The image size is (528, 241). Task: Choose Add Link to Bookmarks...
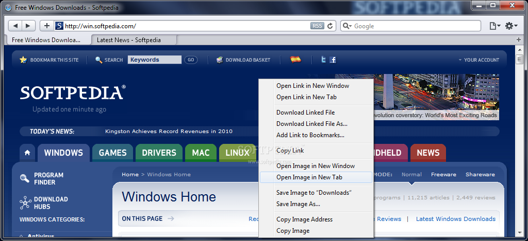click(316, 135)
